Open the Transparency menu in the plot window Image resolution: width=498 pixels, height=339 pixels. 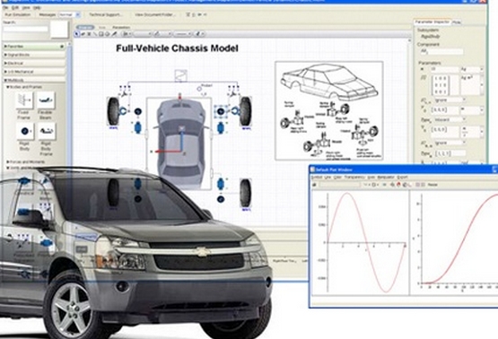point(354,177)
